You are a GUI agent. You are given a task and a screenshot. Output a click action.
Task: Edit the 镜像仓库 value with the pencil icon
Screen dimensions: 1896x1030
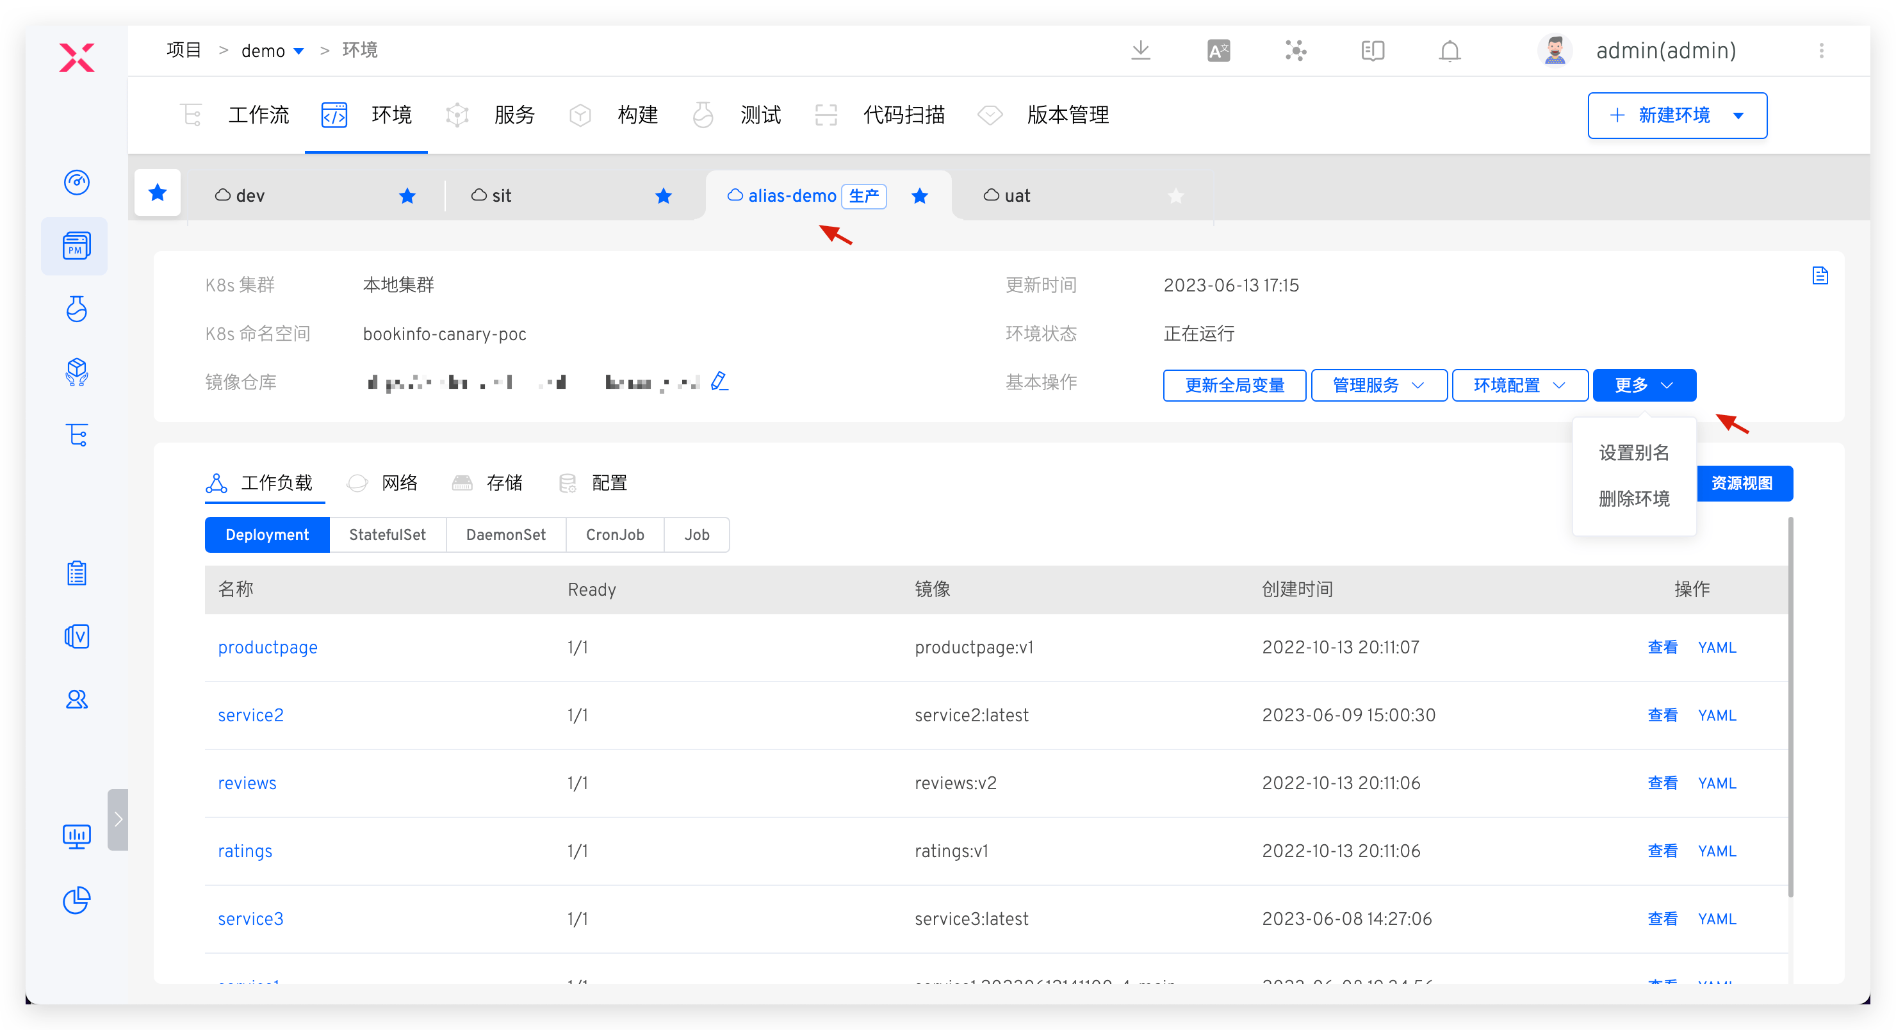[x=719, y=380]
